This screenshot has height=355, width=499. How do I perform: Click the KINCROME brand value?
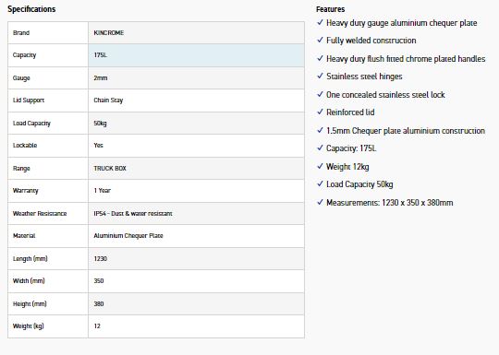(x=109, y=32)
